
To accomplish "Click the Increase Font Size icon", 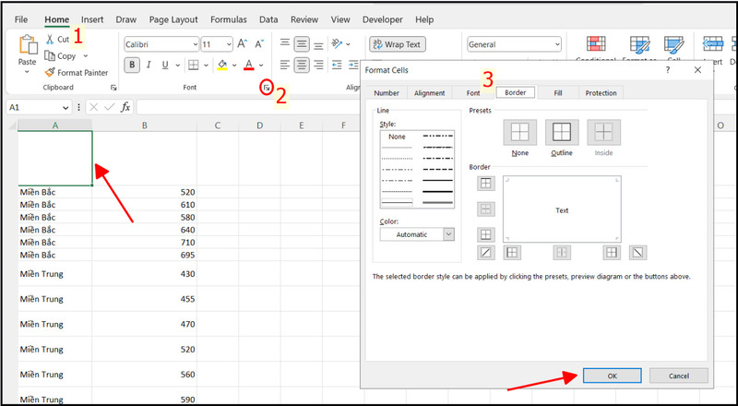I will click(x=242, y=43).
